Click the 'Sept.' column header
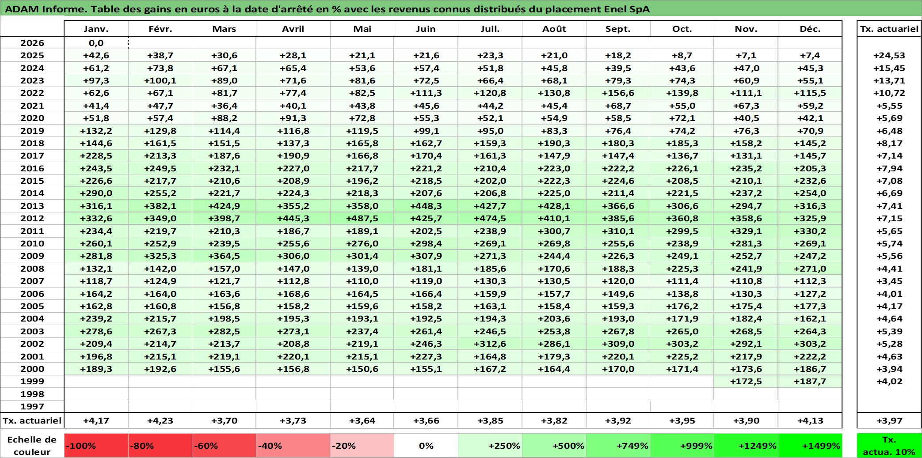Image resolution: width=922 pixels, height=458 pixels. [x=618, y=29]
